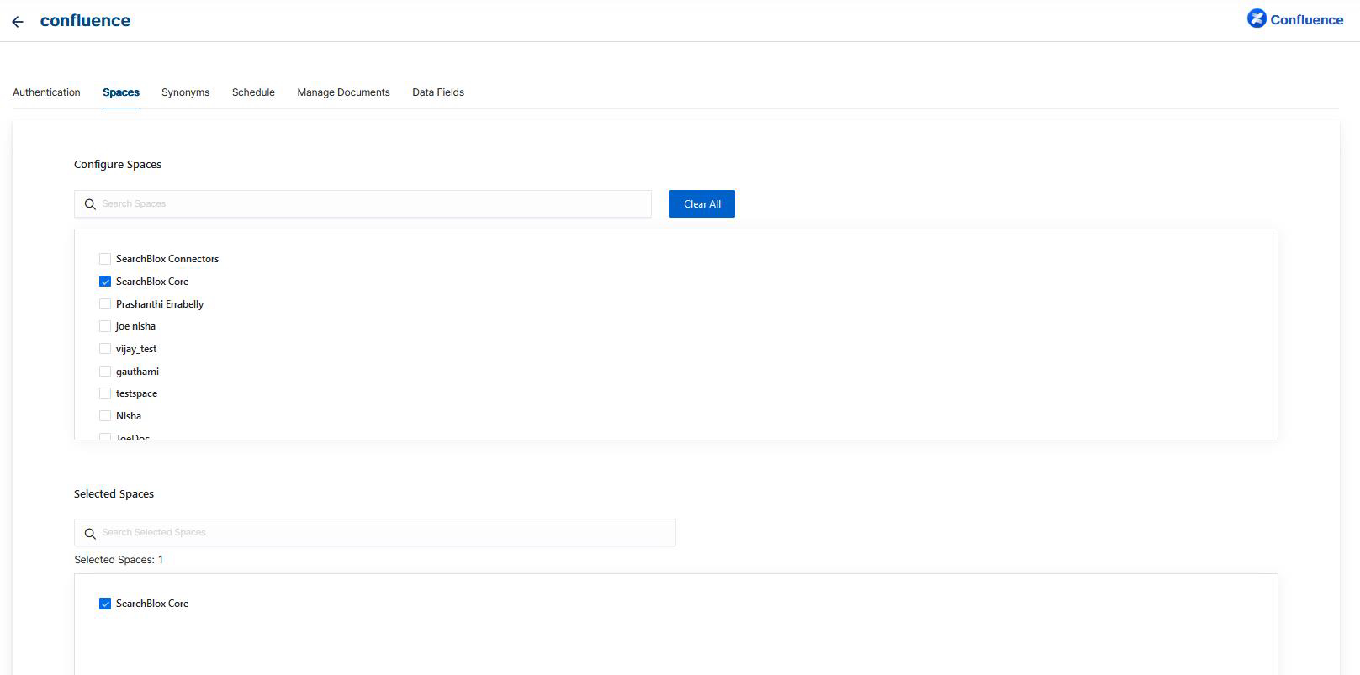
Task: Click the 'testspace' label text
Action: [x=136, y=393]
